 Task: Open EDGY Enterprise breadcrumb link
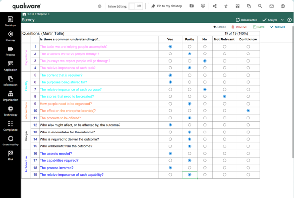point(37,14)
